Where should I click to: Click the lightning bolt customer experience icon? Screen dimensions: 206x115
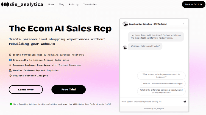(10, 65)
